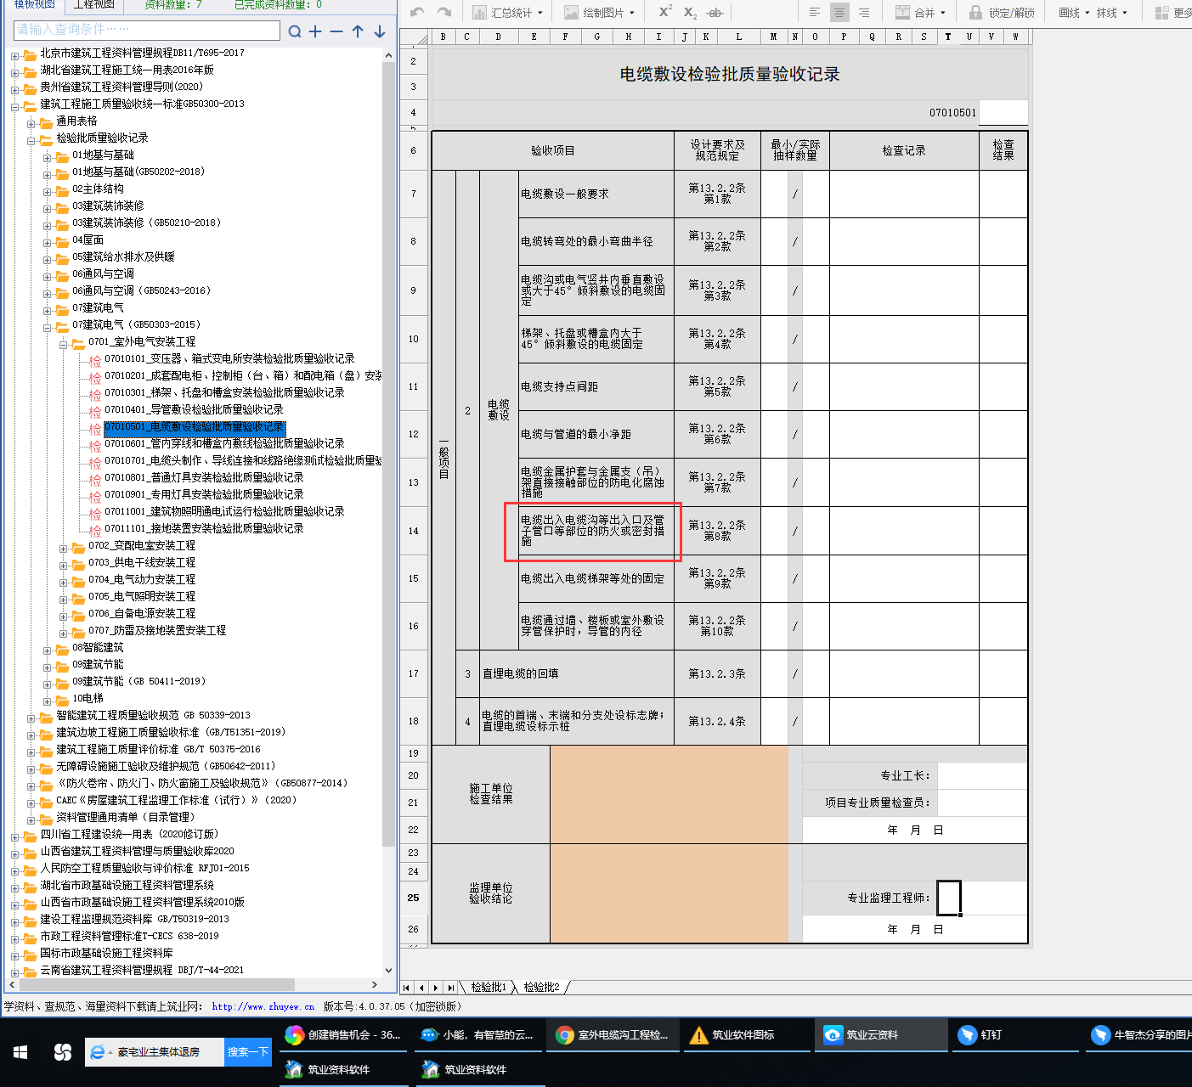Screen dimensions: 1192x1087
Task: Center-align the cell text
Action: (x=839, y=13)
